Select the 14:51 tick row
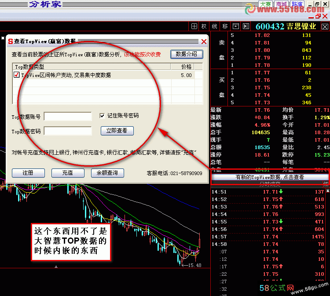The image size is (330, 296). click(268, 192)
